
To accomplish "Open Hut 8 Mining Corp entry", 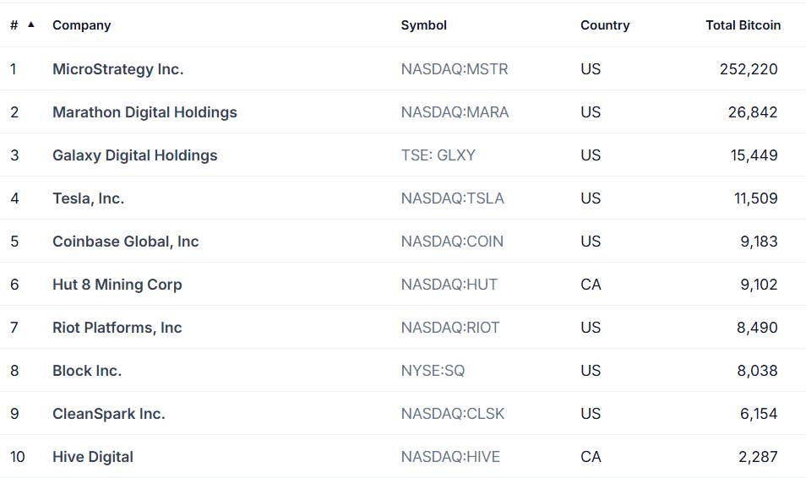I will (117, 285).
